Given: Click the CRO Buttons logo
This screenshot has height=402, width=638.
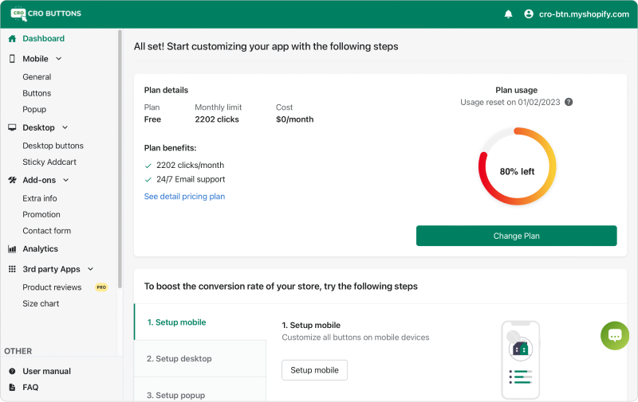Looking at the screenshot, I should [x=46, y=14].
